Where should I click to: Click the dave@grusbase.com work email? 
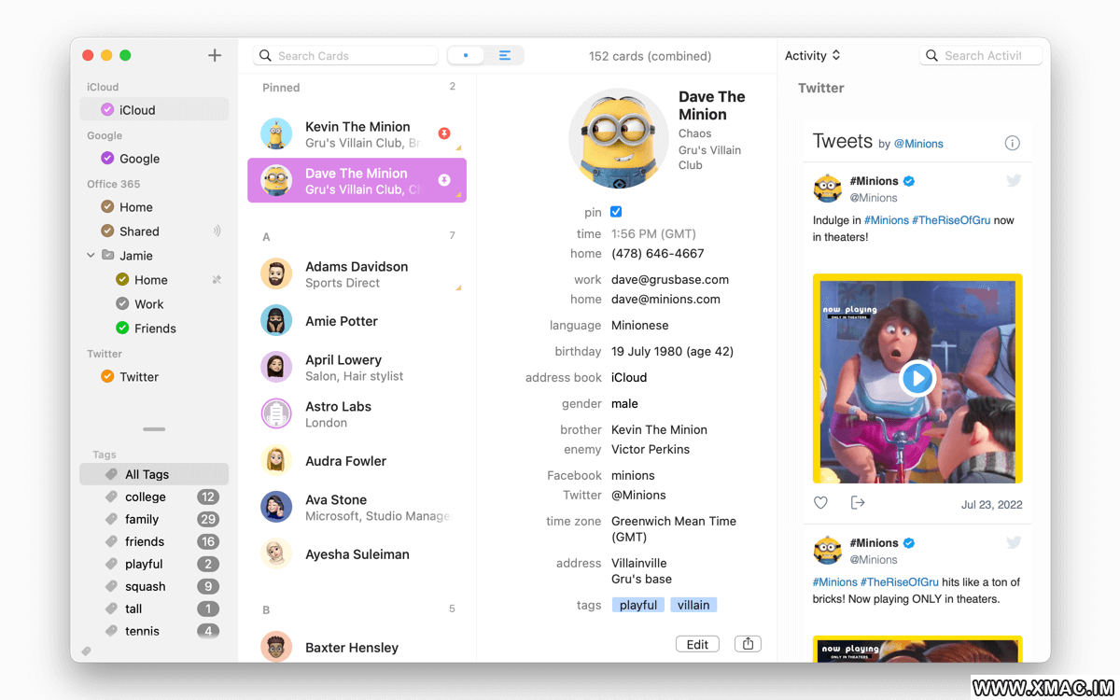click(x=670, y=279)
